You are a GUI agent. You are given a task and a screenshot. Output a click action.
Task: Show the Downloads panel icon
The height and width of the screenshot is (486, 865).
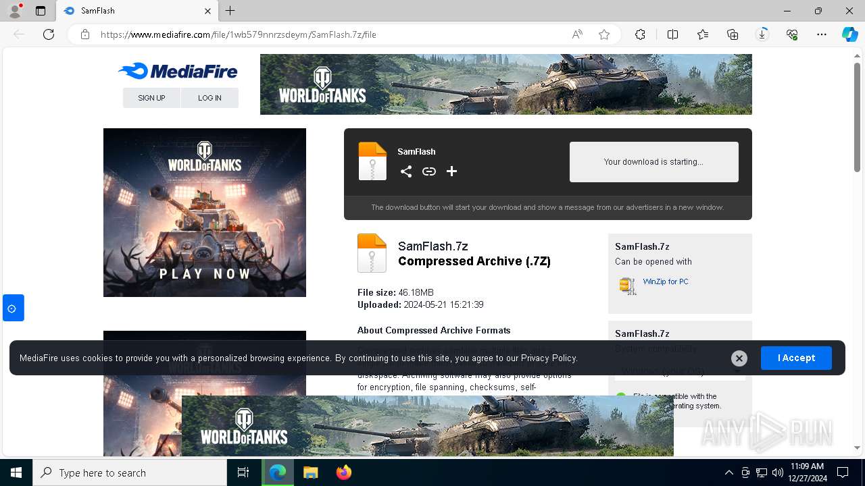click(762, 34)
